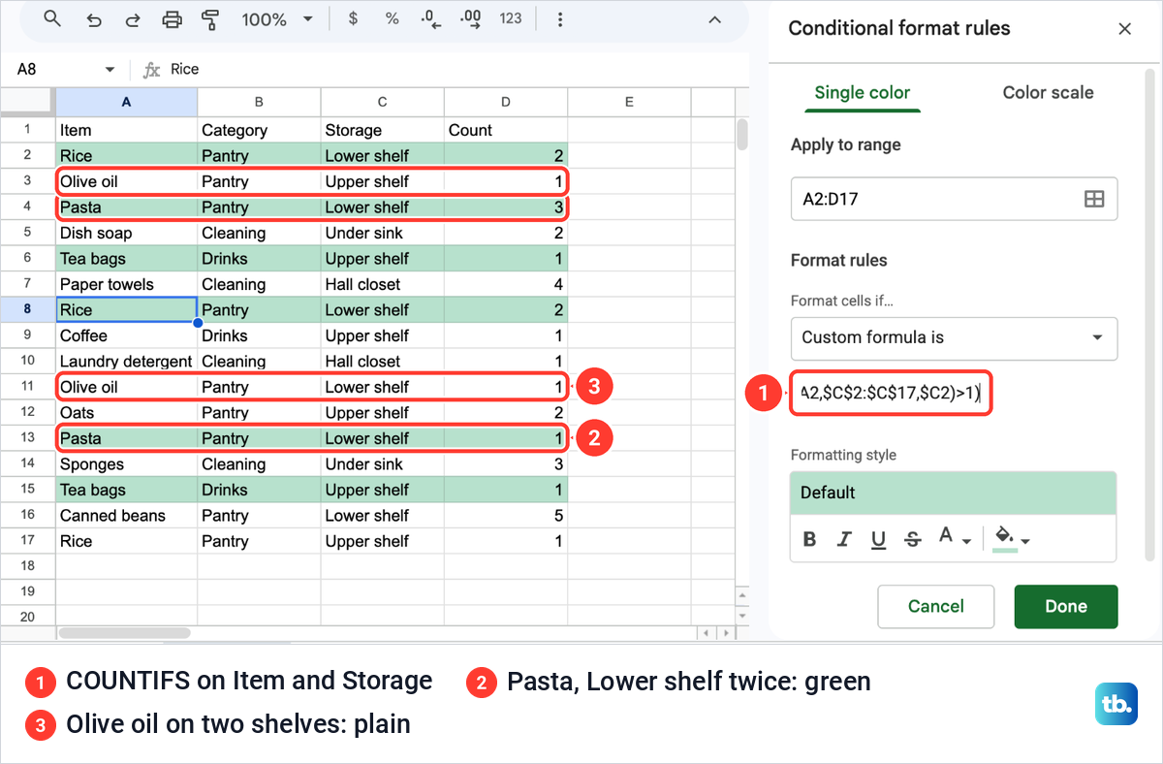Image resolution: width=1163 pixels, height=764 pixels.
Task: Decrease decimal places icon
Action: click(x=430, y=19)
